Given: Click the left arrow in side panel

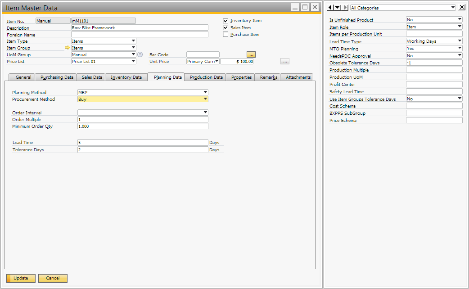Looking at the screenshot, I should pos(330,8).
